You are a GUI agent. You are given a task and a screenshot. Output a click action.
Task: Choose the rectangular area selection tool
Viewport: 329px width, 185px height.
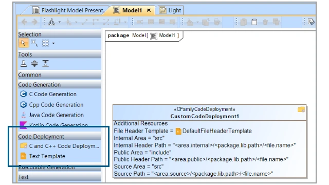pyautogui.click(x=34, y=43)
